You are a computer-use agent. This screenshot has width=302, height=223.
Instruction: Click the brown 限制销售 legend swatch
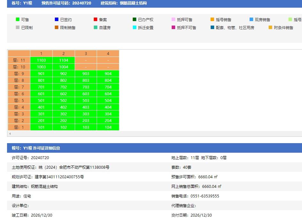(x=57, y=27)
